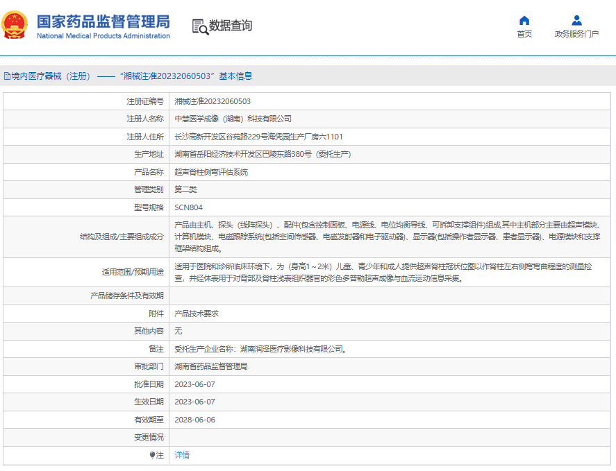Select expiry date 2028-06-06
Viewport: 616px width, 471px height.
[x=195, y=420]
